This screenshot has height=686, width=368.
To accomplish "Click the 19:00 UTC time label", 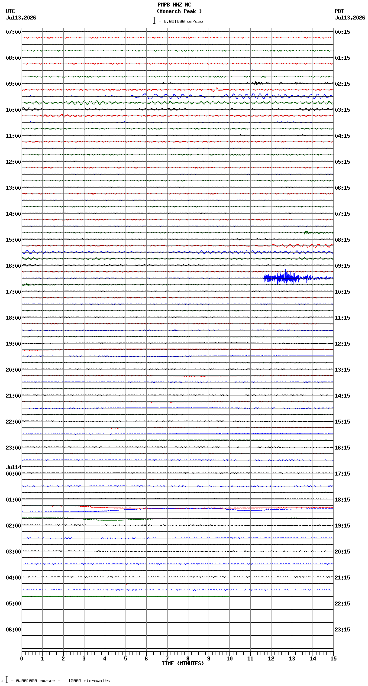I will point(13,344).
